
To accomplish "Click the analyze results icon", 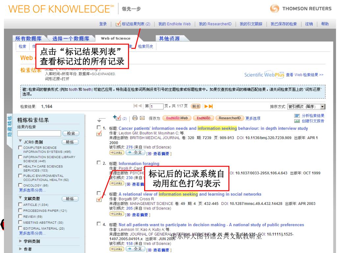I will click(x=297, y=116).
